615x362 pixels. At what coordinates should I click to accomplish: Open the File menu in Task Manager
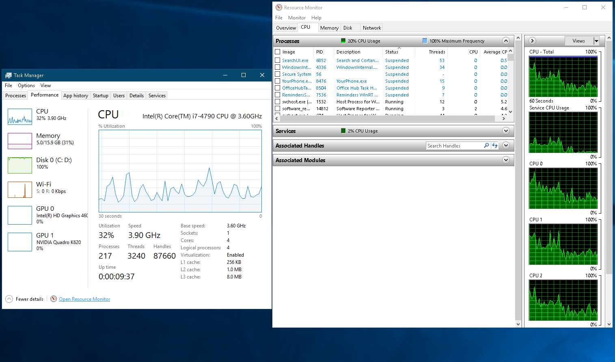[x=9, y=86]
